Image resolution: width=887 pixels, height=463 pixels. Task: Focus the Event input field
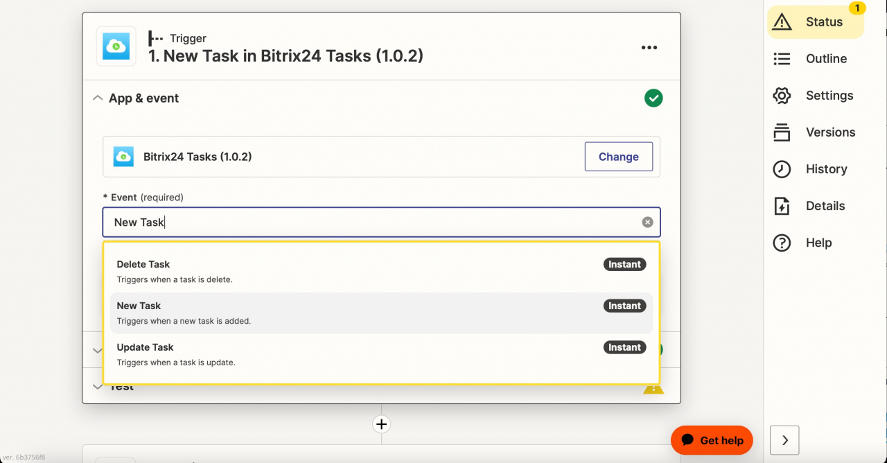381,222
